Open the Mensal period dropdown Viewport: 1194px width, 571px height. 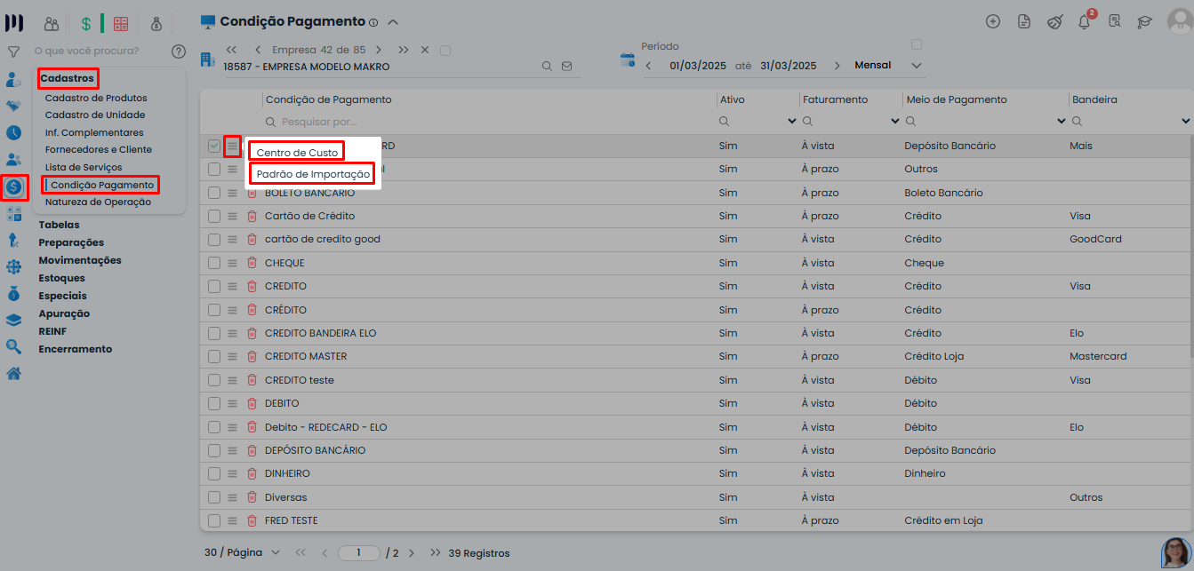coord(917,66)
